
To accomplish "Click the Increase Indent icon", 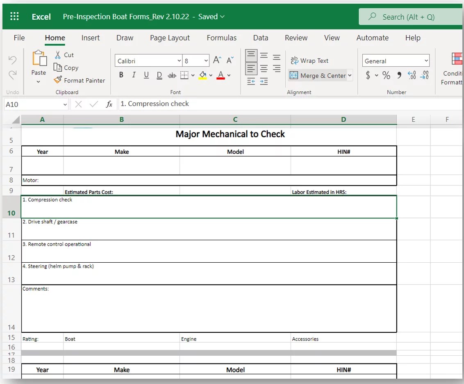I will coord(264,82).
